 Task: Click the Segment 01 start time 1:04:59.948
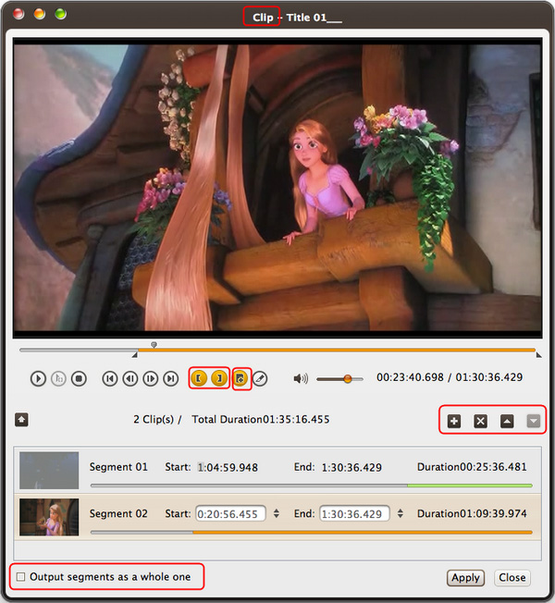click(x=228, y=467)
